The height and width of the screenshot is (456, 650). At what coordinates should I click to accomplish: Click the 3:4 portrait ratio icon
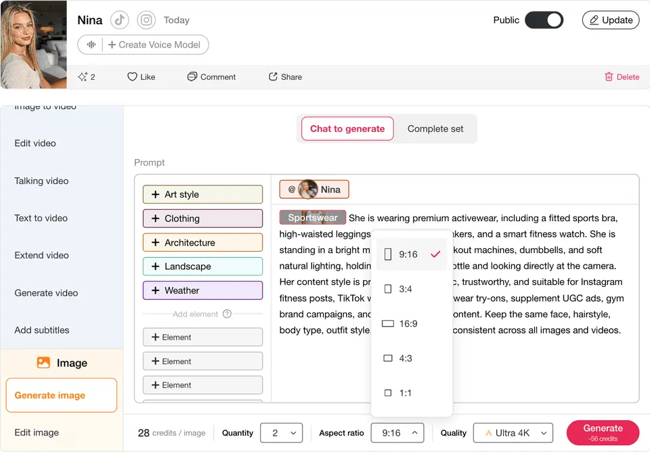pos(387,289)
